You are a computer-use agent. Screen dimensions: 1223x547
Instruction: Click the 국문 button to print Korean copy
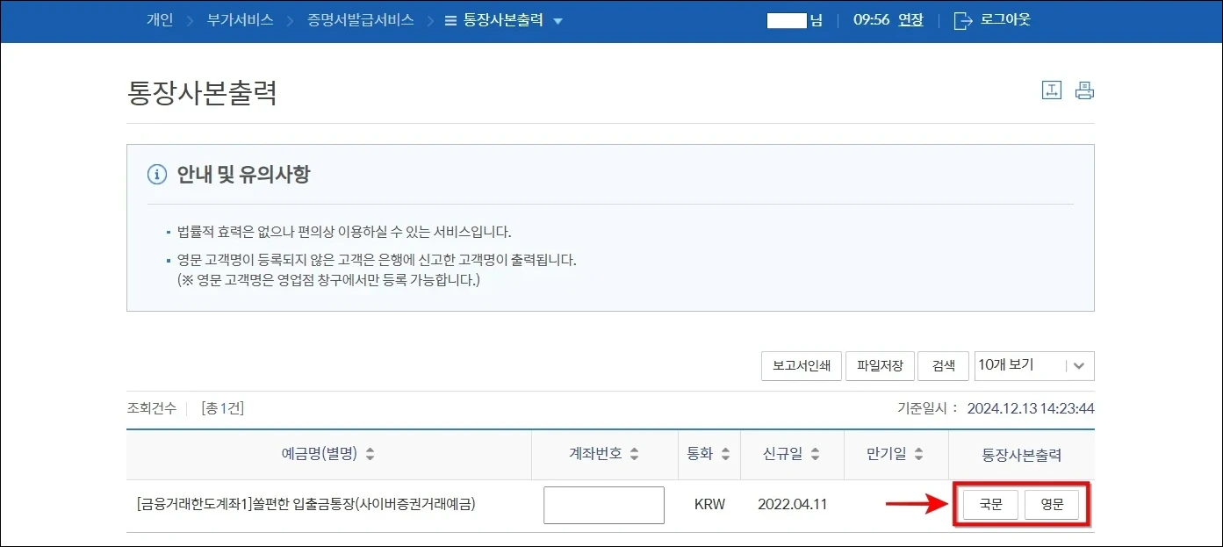989,504
